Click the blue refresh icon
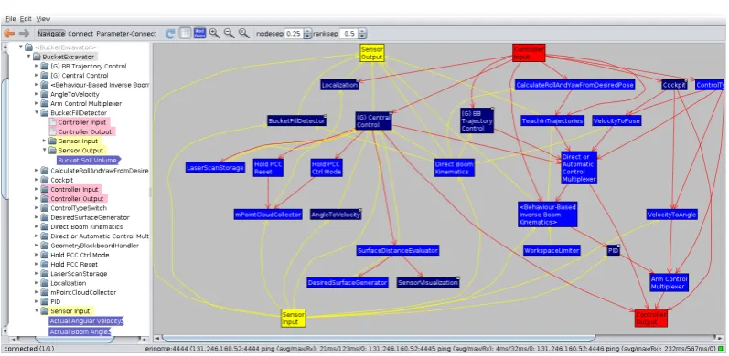729x356 pixels. [171, 34]
